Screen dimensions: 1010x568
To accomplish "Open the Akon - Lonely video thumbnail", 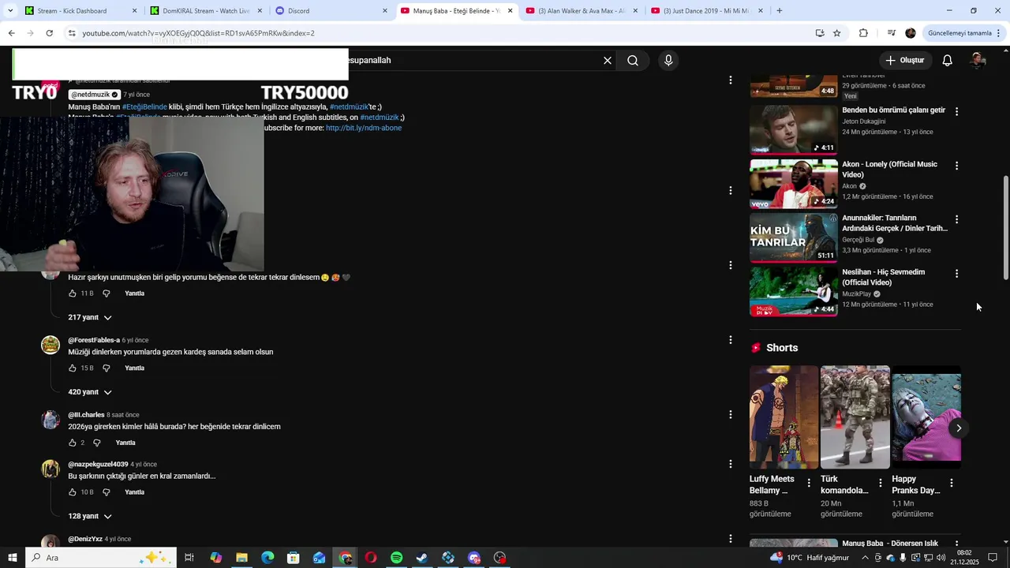I will [793, 184].
